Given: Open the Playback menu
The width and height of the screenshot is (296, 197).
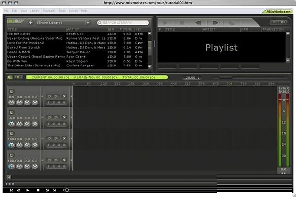Looking at the screenshot, I should coord(49,10).
